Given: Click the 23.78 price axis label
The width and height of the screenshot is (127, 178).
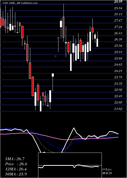Looking at the screenshot, I should coord(119,77).
